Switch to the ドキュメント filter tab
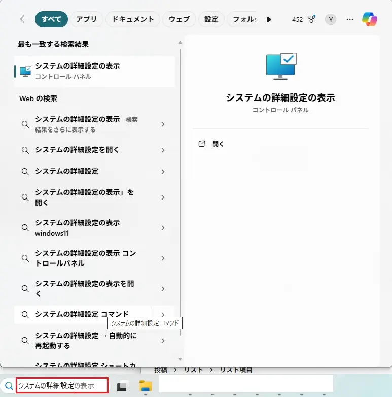Image resolution: width=392 pixels, height=397 pixels. [133, 19]
